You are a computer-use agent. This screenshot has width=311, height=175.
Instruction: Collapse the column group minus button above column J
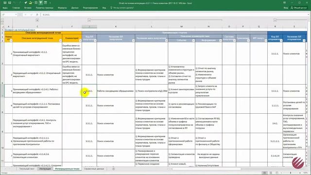pos(89,20)
